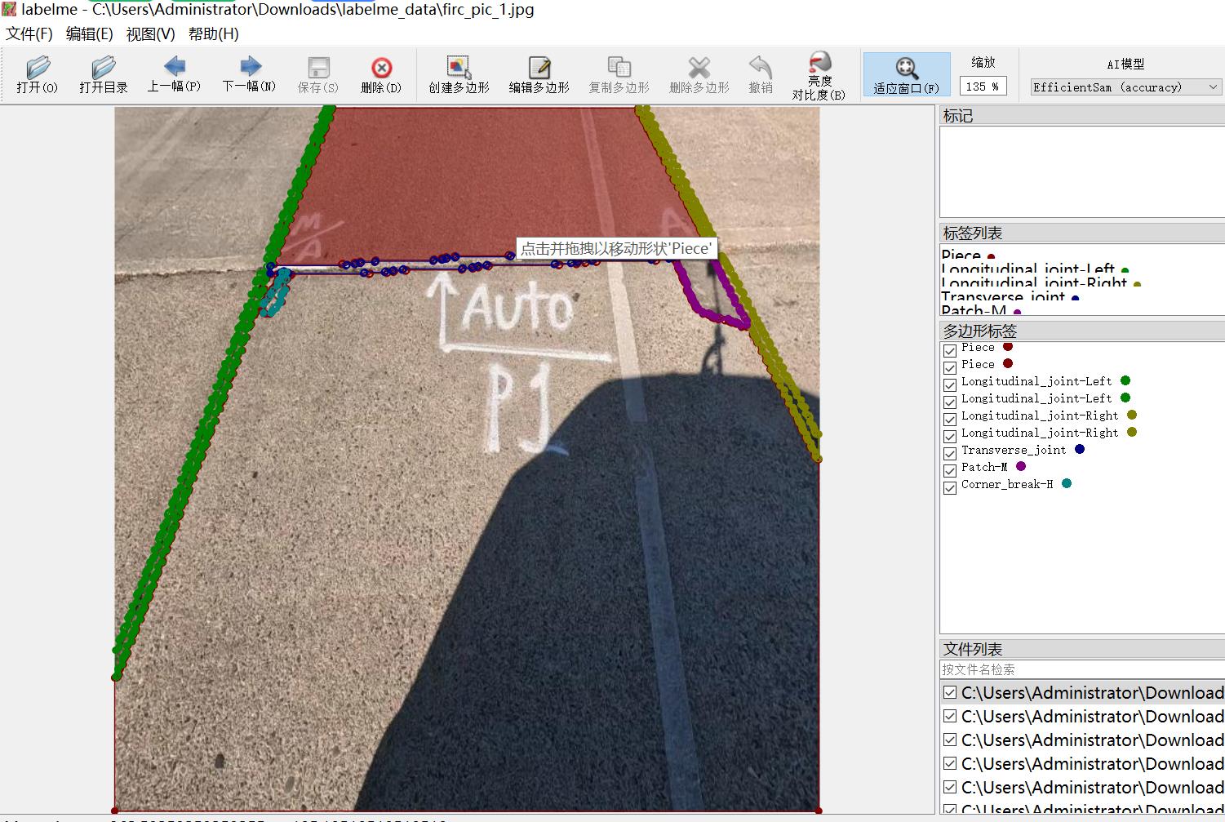The width and height of the screenshot is (1225, 822).
Task: Open the 帮助(H) menu
Action: (214, 33)
